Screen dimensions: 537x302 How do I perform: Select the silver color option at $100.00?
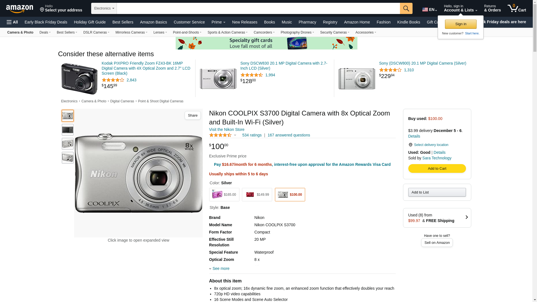290,195
